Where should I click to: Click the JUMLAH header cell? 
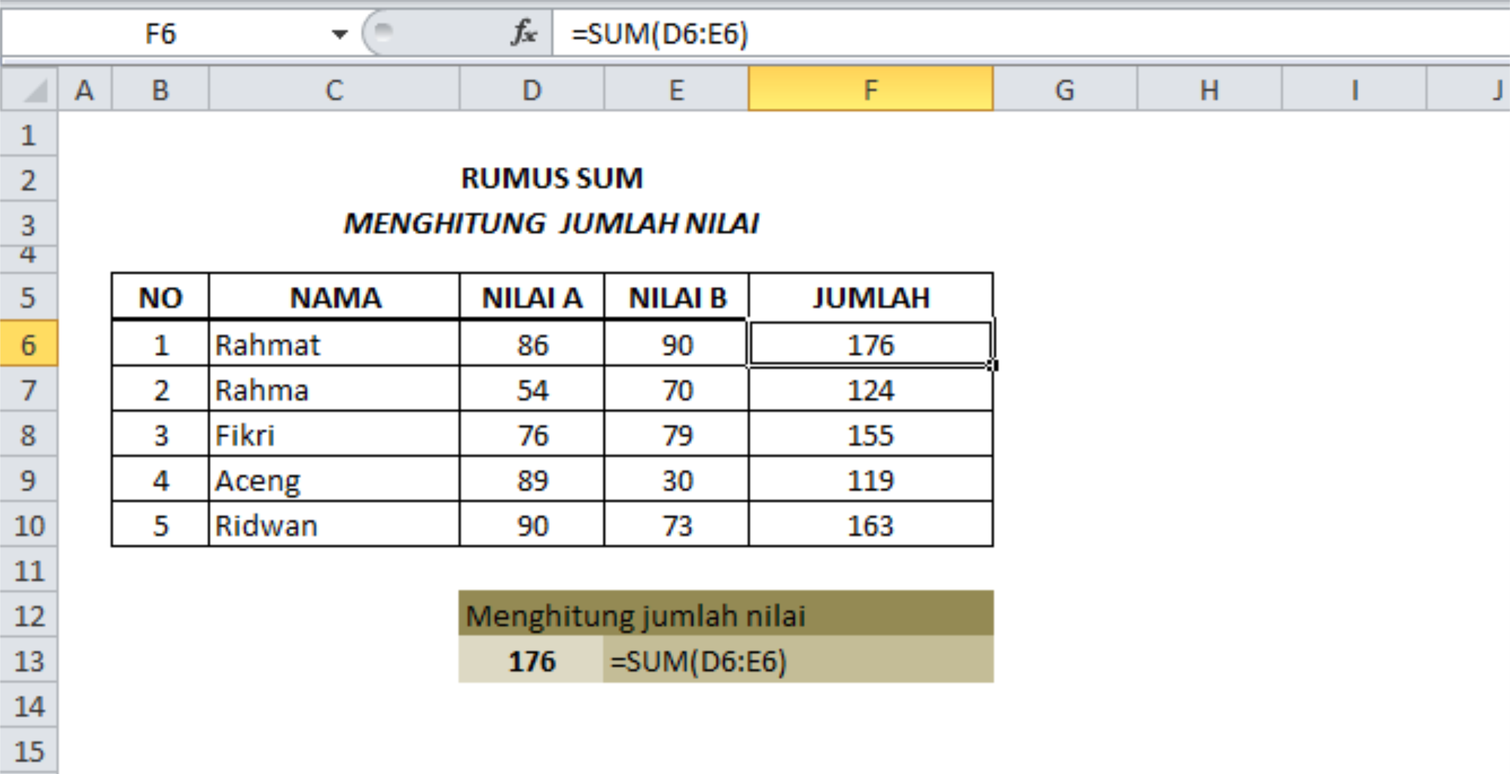871,297
